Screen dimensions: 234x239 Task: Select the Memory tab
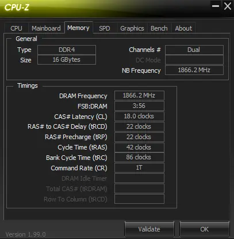pyautogui.click(x=78, y=28)
